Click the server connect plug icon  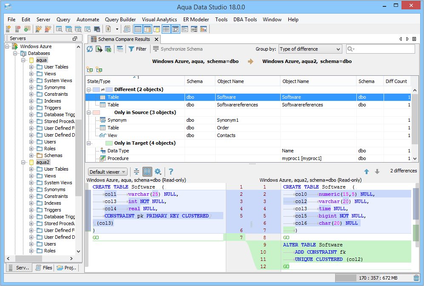tap(39, 29)
